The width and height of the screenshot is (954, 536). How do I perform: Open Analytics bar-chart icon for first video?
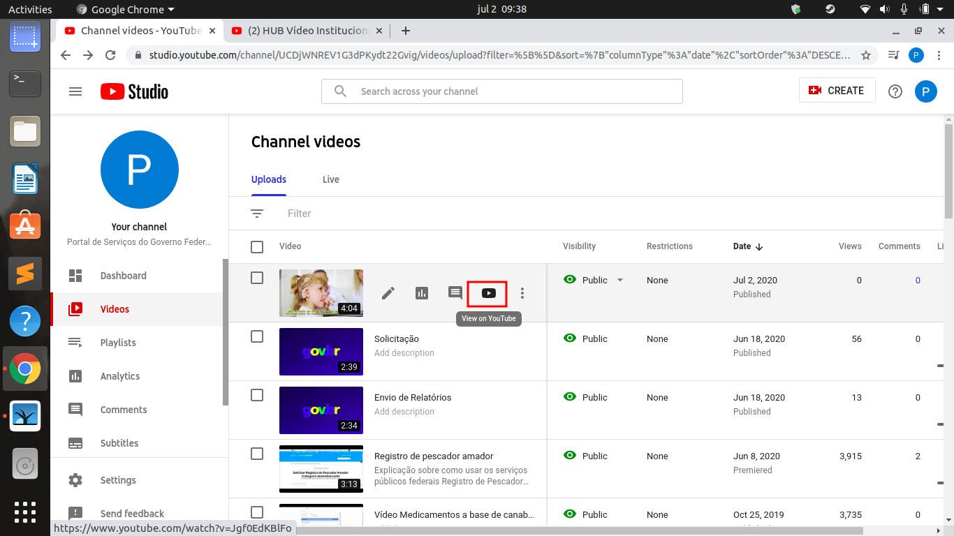pyautogui.click(x=422, y=293)
